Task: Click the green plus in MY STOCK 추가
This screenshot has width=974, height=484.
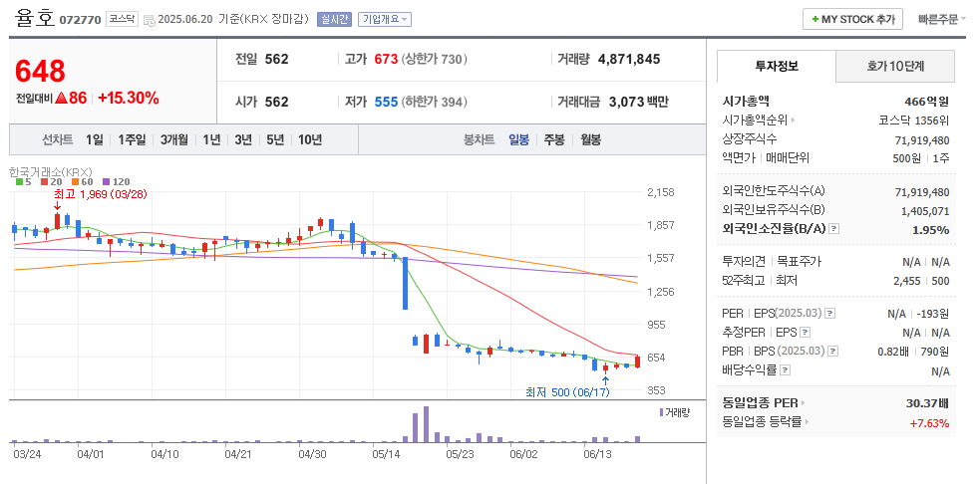Action: click(x=814, y=19)
